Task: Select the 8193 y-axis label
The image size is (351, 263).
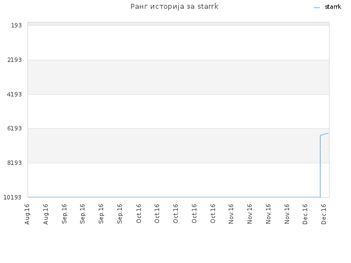Action: tap(15, 163)
